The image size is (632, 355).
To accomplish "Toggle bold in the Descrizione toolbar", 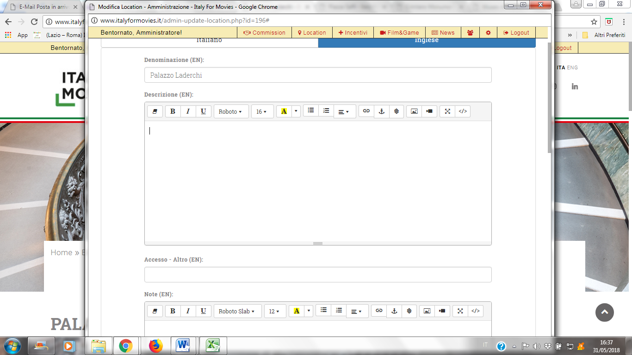I will pos(173,111).
